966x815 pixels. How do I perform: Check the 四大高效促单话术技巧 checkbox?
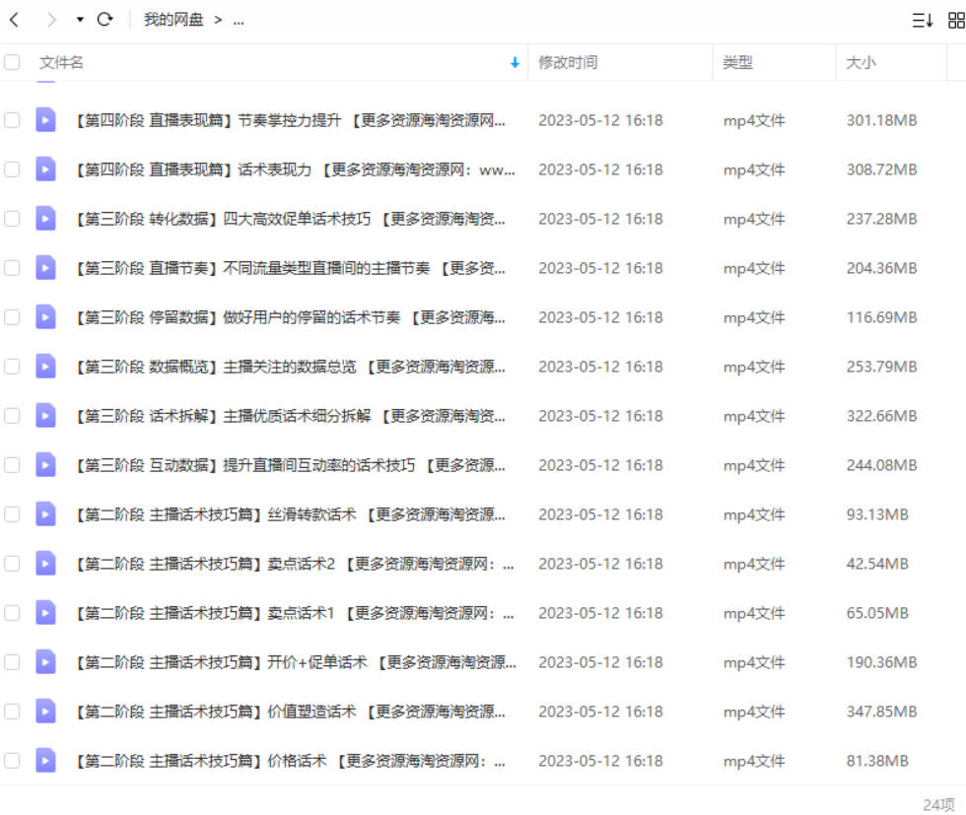[x=12, y=218]
